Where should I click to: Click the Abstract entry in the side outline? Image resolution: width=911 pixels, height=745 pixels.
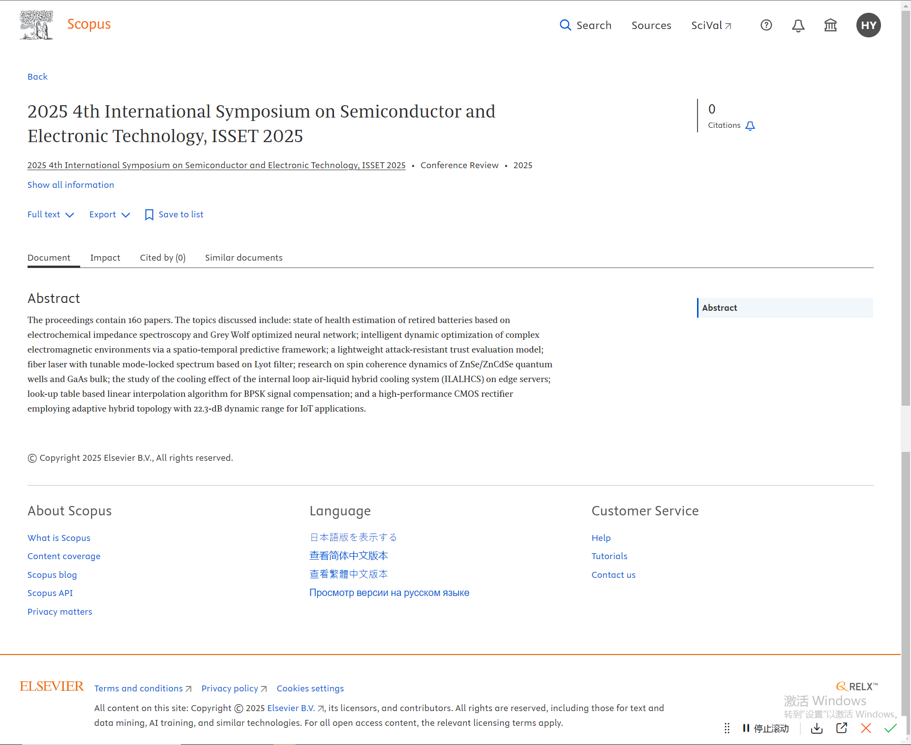720,307
